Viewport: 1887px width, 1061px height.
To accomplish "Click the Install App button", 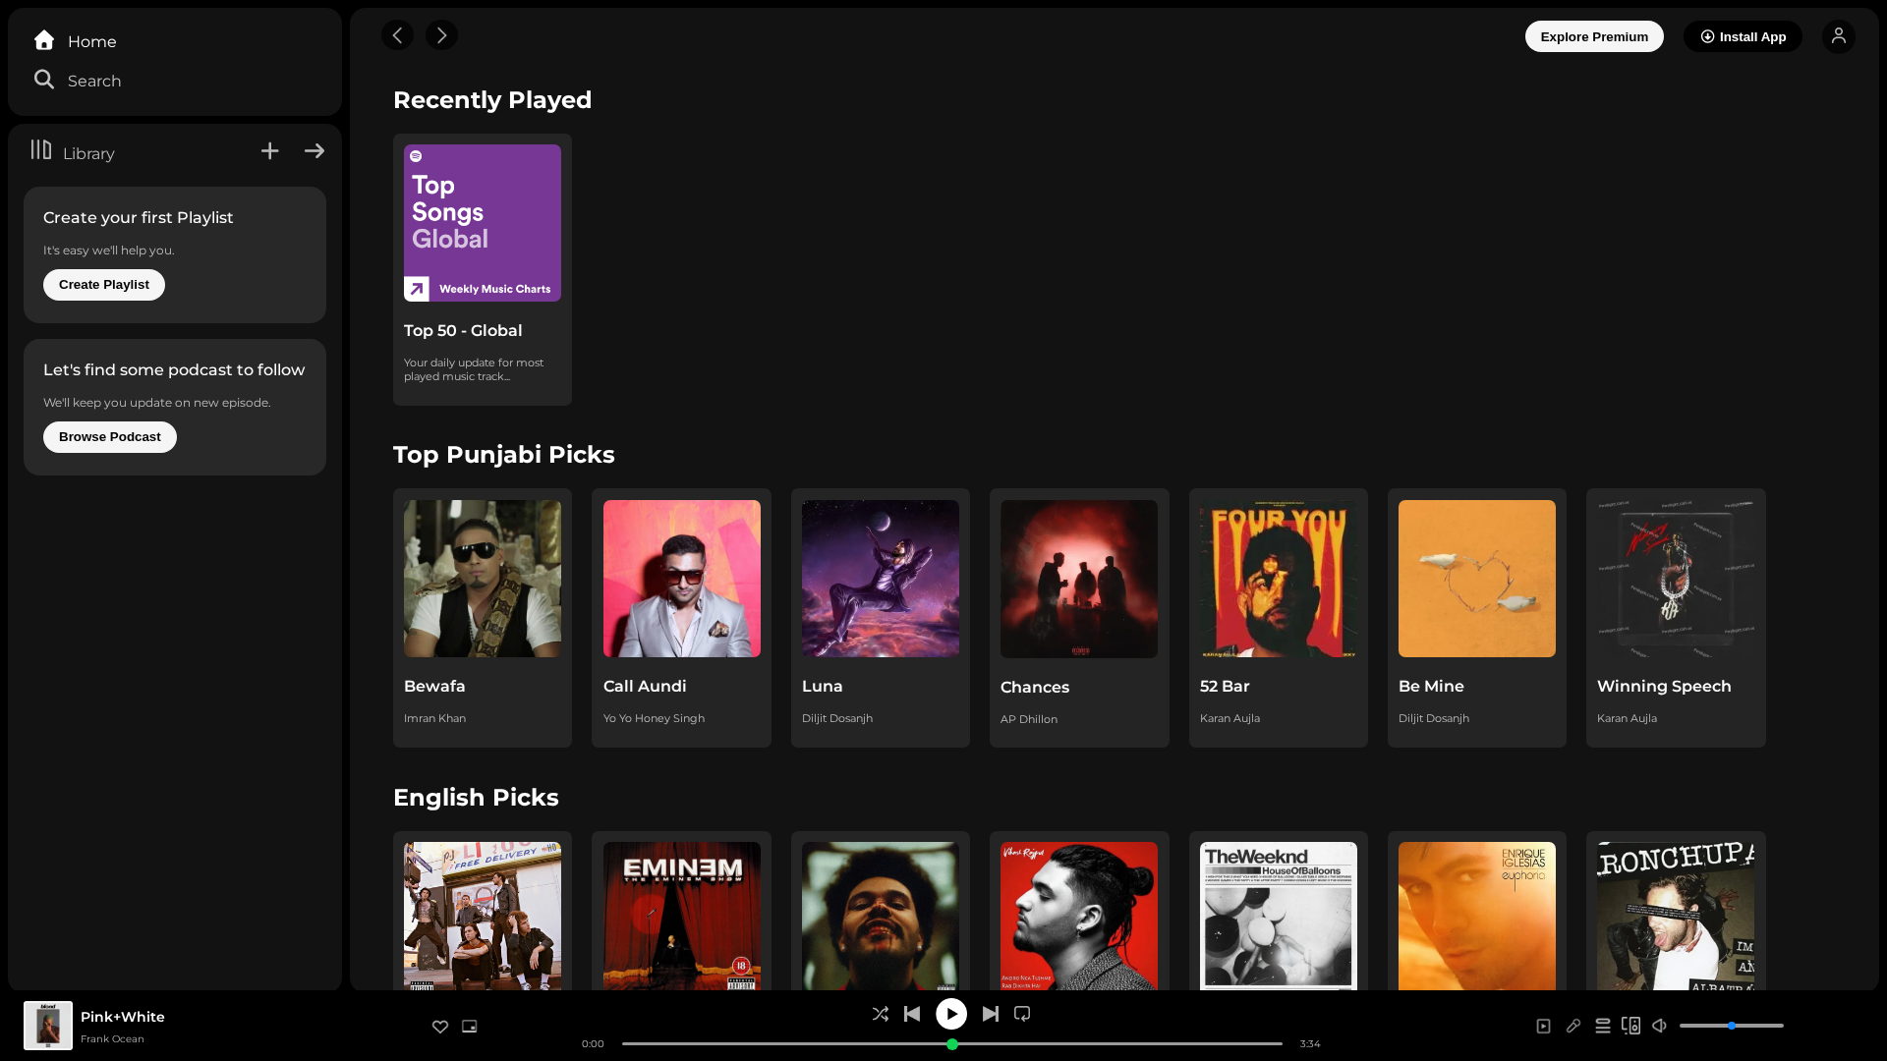I will click(1743, 36).
